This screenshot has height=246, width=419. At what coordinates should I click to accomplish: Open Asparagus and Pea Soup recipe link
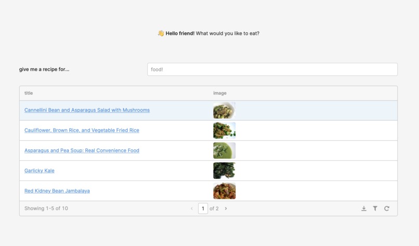click(x=82, y=150)
